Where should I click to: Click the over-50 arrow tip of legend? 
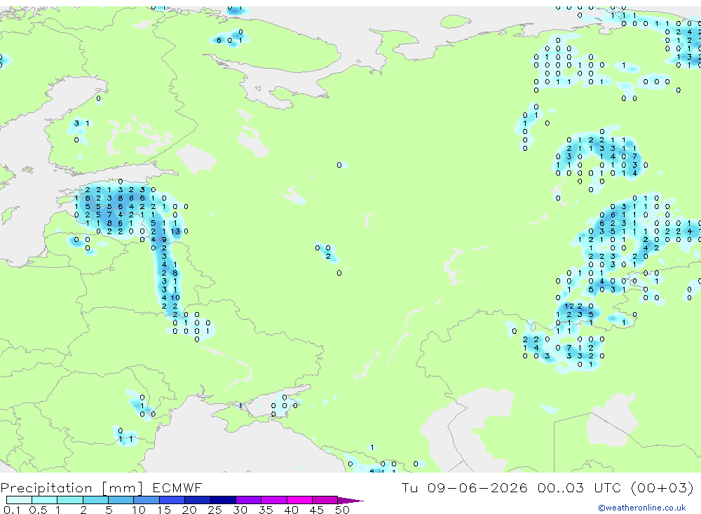(350, 501)
